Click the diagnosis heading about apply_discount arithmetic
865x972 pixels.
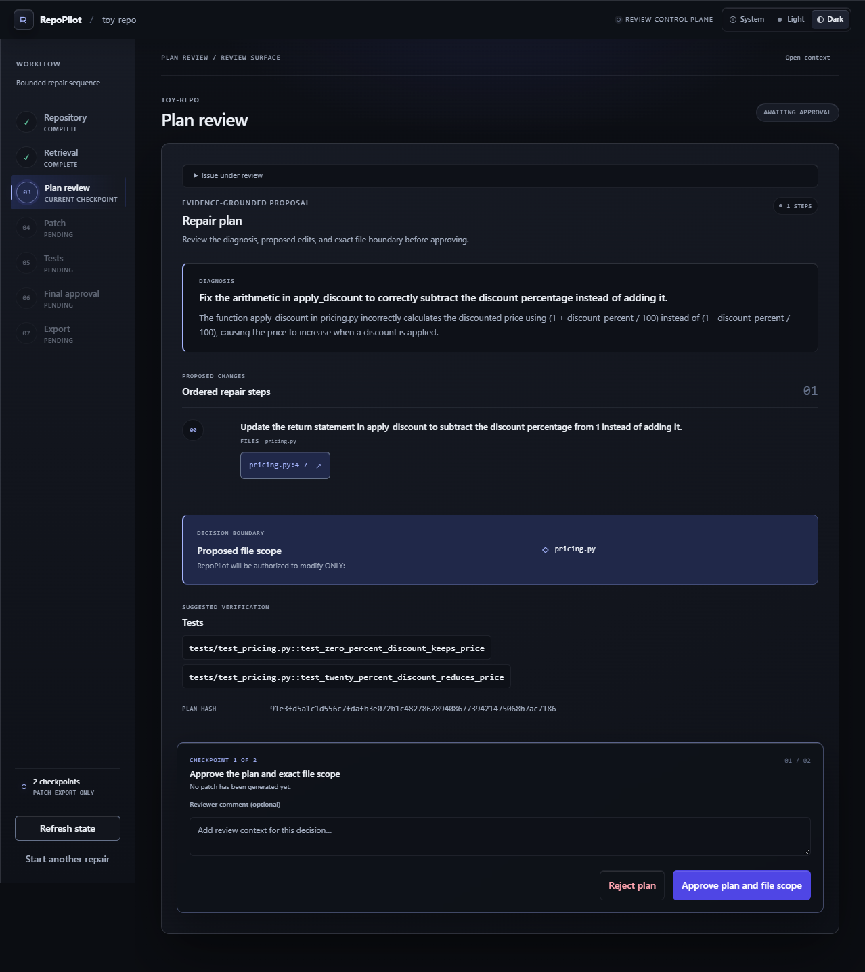pyautogui.click(x=433, y=298)
